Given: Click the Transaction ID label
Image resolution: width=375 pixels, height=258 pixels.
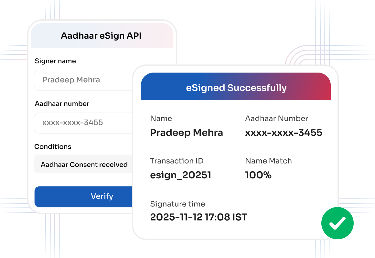Looking at the screenshot, I should tap(177, 161).
